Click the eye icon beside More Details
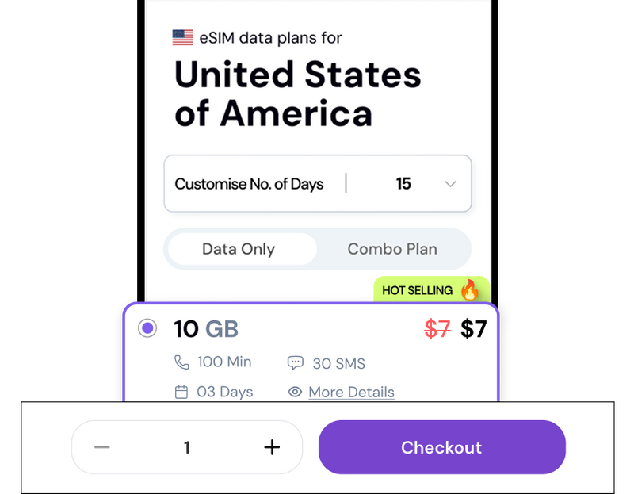 click(295, 392)
